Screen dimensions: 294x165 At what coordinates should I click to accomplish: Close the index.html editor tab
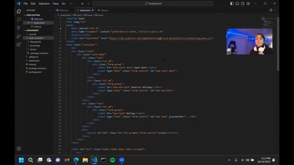tap(93, 10)
